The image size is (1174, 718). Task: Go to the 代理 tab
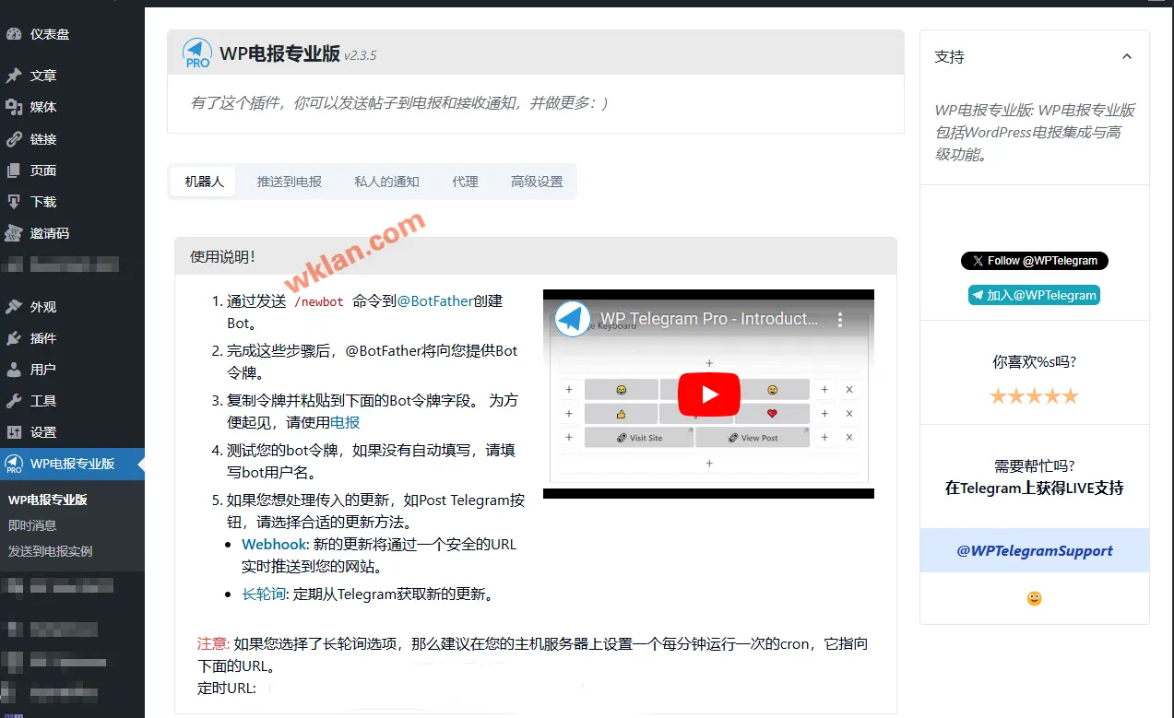pyautogui.click(x=465, y=182)
